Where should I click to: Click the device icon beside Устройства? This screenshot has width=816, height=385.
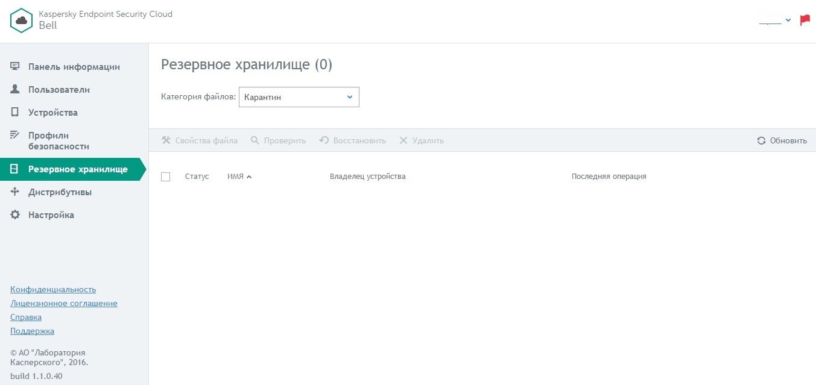click(x=15, y=112)
